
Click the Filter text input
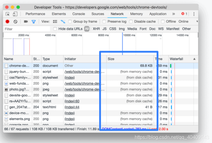pos(27,29)
